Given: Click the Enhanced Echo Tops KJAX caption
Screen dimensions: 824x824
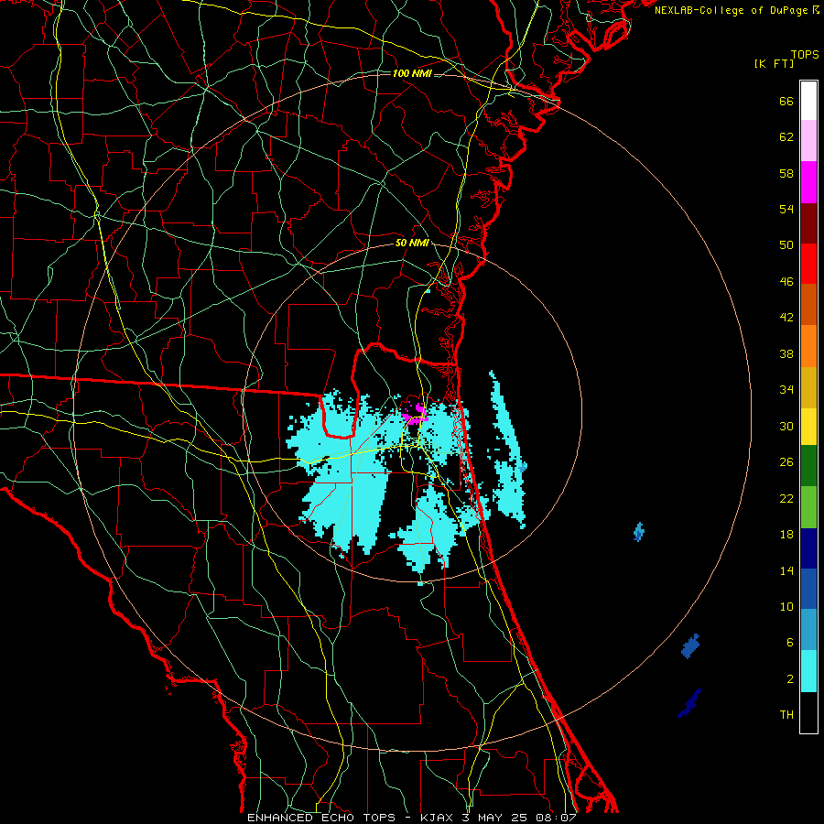Looking at the screenshot, I should click(x=412, y=818).
